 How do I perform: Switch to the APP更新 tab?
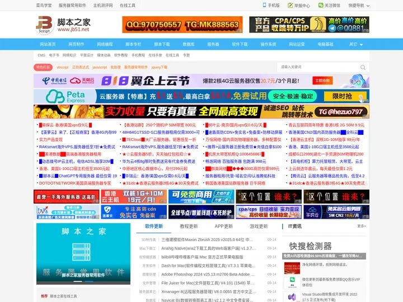point(223,226)
